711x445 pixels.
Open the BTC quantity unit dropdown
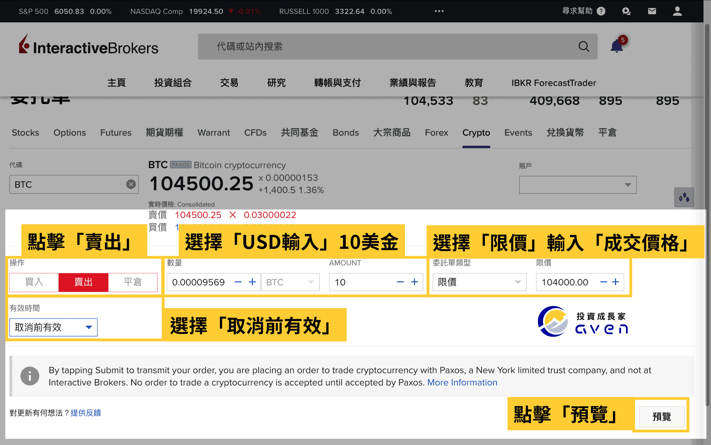pyautogui.click(x=290, y=282)
